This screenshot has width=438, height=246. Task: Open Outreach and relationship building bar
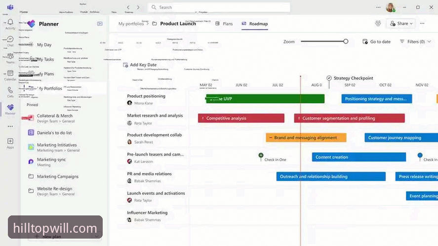pos(331,176)
